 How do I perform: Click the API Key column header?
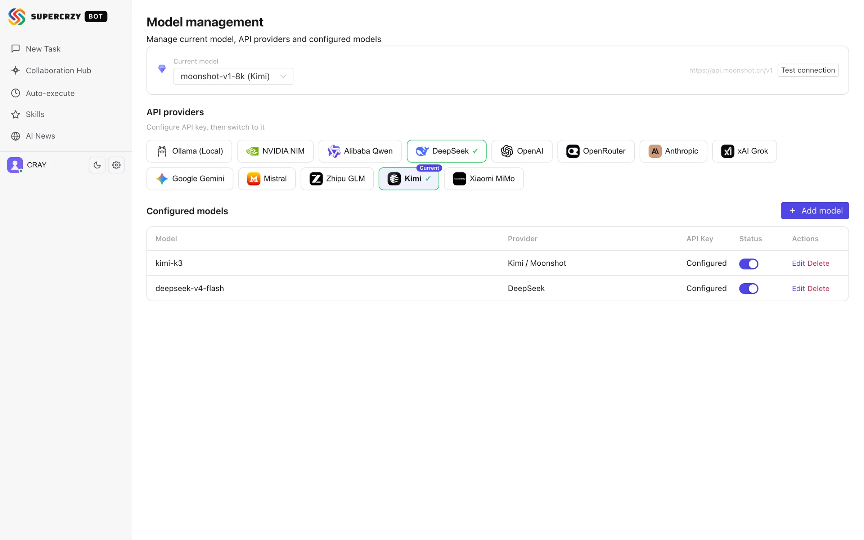coord(699,239)
